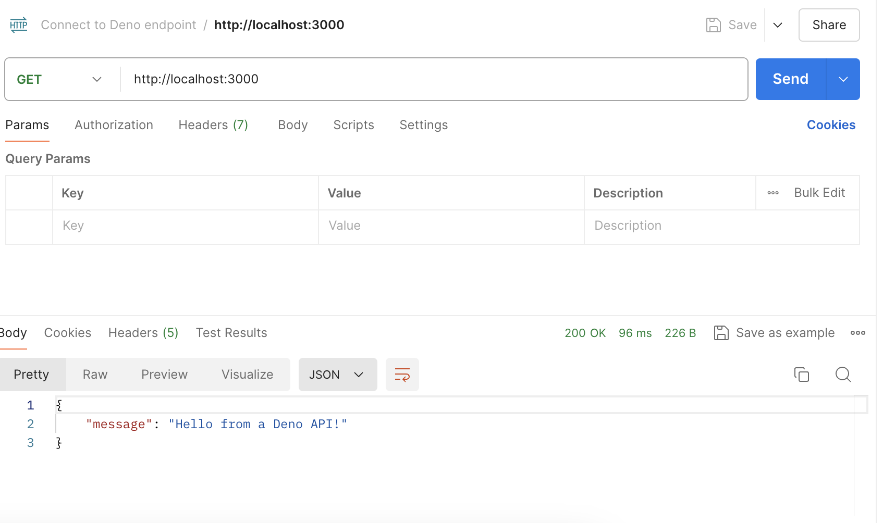Click the URL input field

[x=365, y=79]
